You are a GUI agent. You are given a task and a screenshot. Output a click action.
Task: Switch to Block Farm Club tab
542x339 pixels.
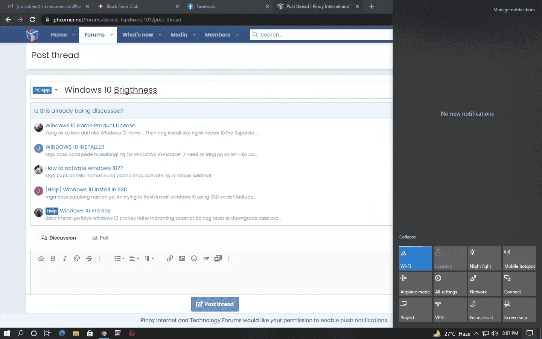click(137, 6)
